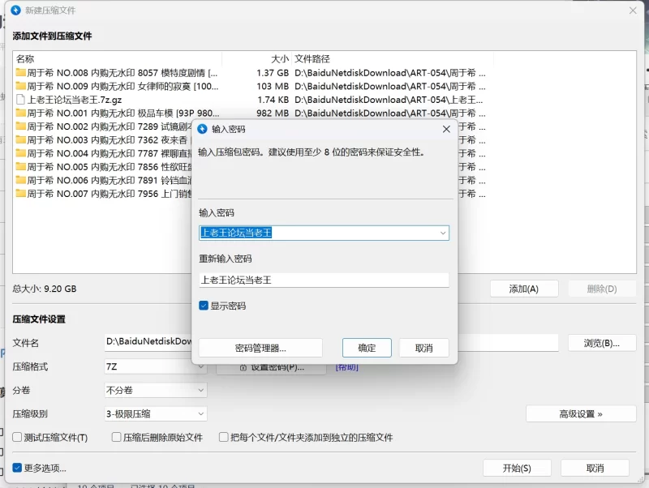Sort list by the 名称 column header

(25, 59)
